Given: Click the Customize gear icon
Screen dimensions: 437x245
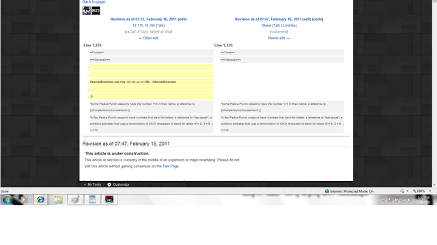Looking at the screenshot, I should pos(109,184).
